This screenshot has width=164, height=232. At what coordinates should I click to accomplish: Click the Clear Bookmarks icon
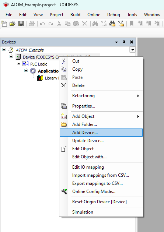click(157, 24)
